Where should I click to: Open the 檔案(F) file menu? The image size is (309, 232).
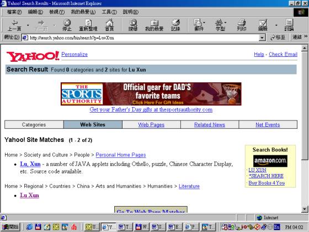[14, 12]
